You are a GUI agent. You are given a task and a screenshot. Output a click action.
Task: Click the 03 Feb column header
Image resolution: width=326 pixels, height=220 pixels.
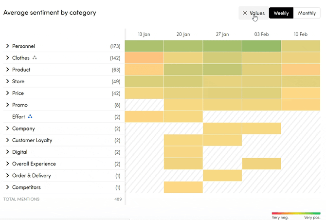click(x=261, y=35)
